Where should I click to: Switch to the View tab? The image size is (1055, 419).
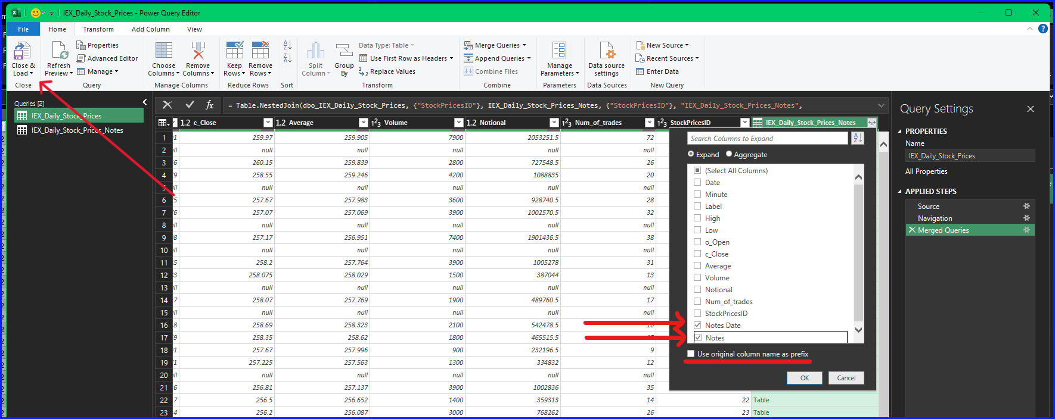195,29
